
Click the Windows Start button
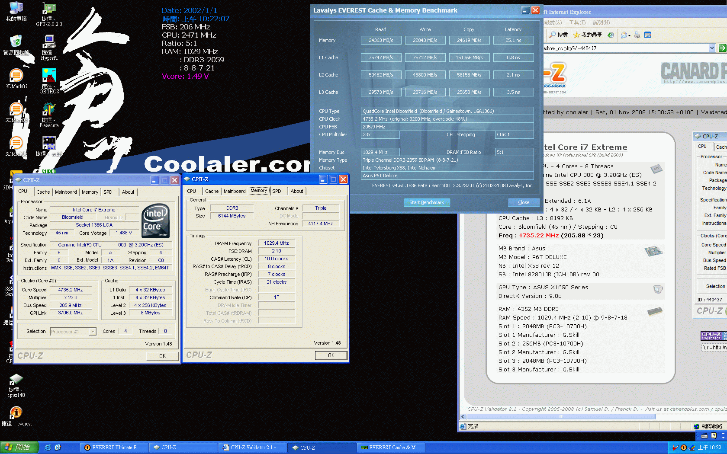point(19,448)
